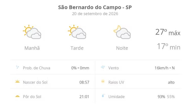Click the 17° min temperature
Viewport: 190px width, 110px height.
[169, 46]
